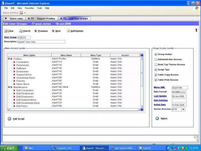Toggle Table Print Access checkbox
This screenshot has height=151, width=201.
(156, 80)
